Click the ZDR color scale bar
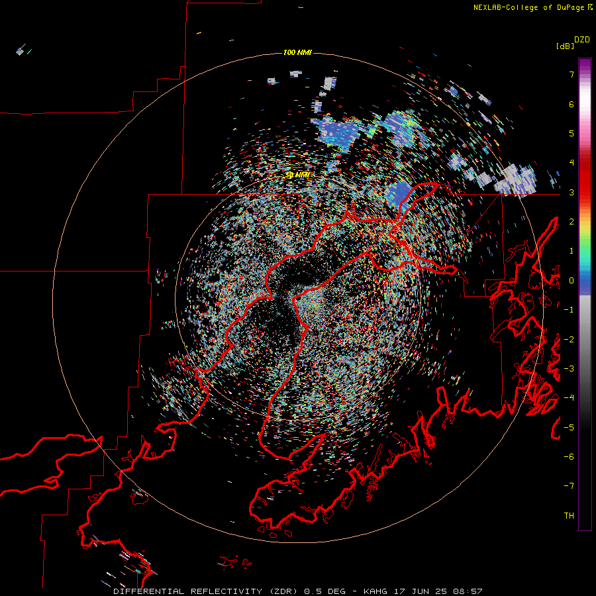This screenshot has width=596, height=596. 585,294
